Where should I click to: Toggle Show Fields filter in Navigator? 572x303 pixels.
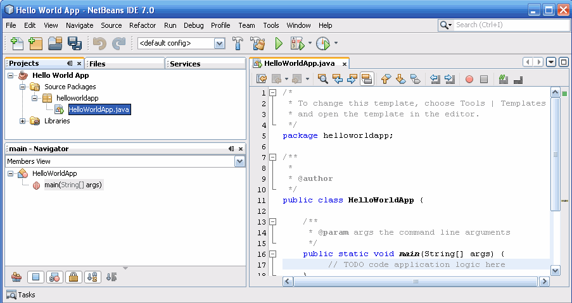(x=35, y=277)
